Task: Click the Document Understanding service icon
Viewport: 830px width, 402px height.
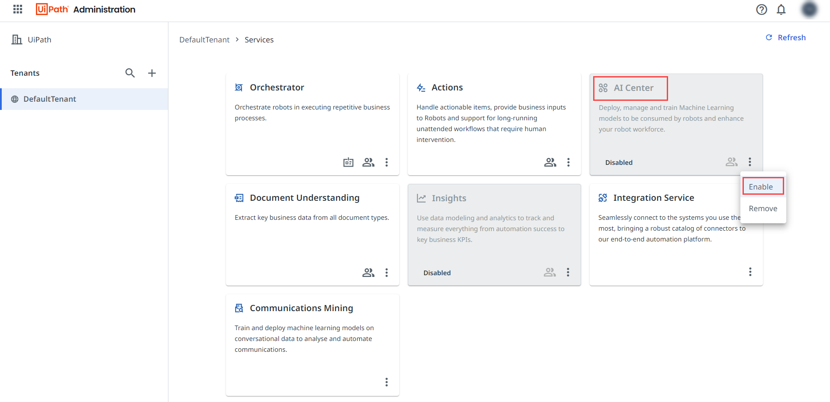Action: tap(239, 198)
